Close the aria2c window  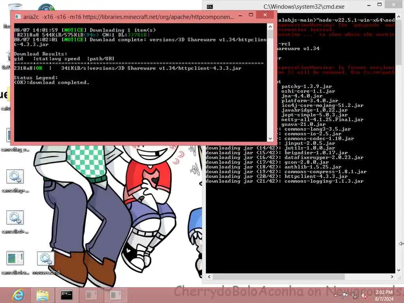pyautogui.click(x=265, y=15)
